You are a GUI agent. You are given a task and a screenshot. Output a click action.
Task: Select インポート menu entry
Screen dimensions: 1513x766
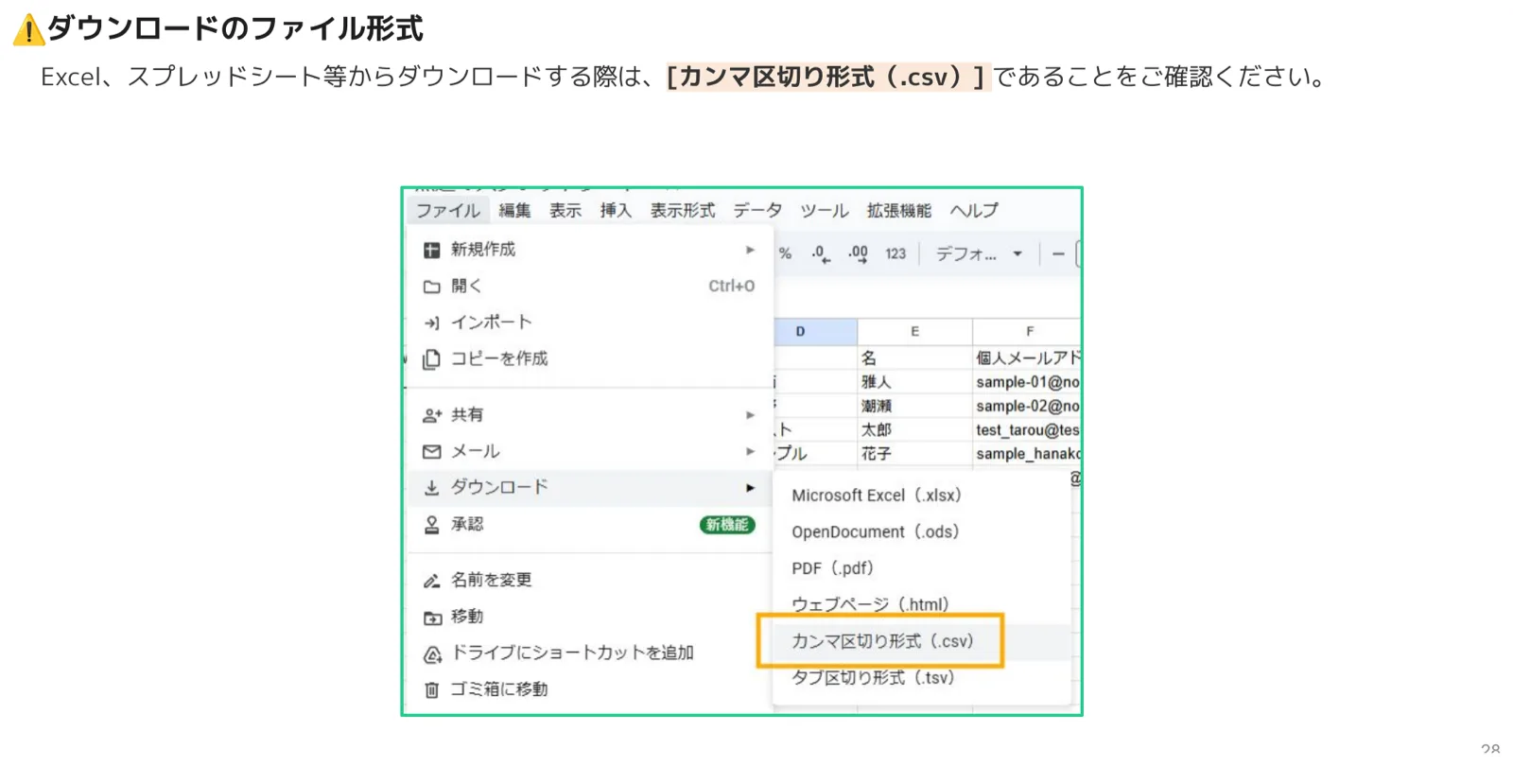[589, 323]
